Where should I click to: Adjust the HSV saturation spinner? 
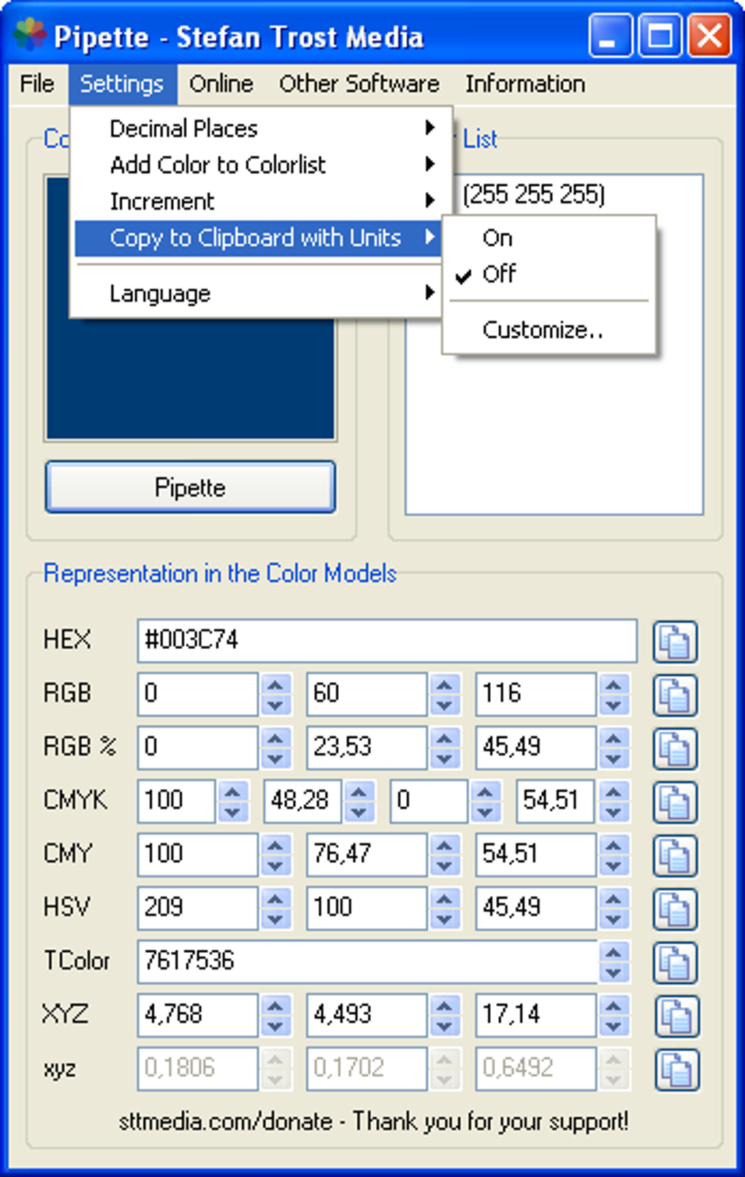coord(445,908)
